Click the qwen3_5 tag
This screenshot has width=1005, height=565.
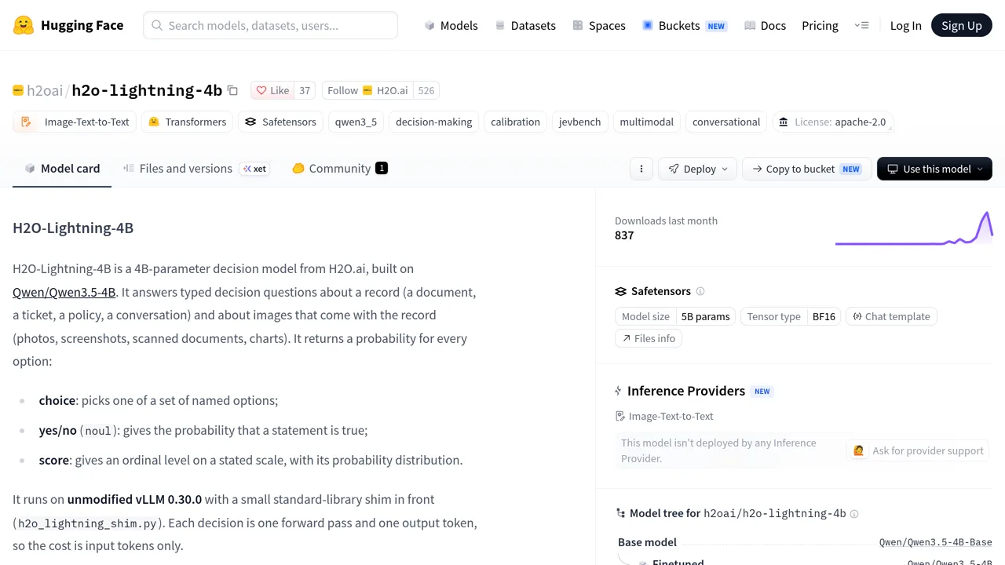[x=356, y=122]
